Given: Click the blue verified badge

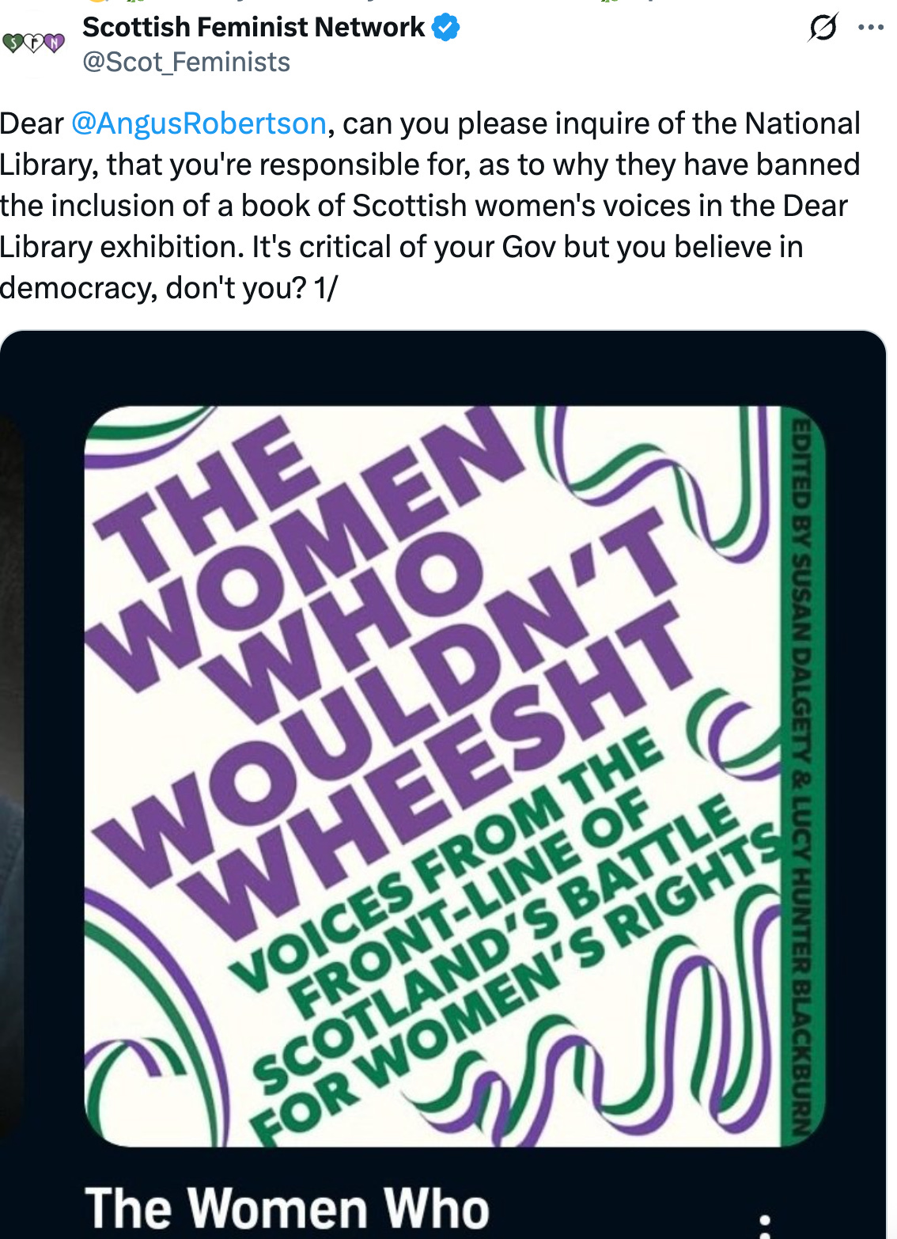Looking at the screenshot, I should click(446, 28).
